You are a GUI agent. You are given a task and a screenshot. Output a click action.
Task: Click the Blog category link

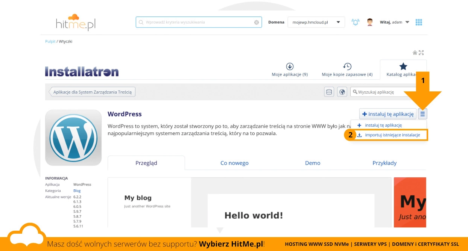77,191
